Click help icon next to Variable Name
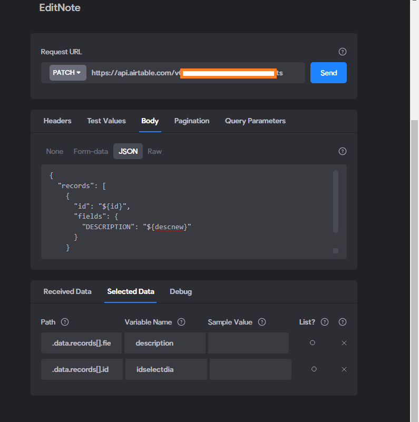The height and width of the screenshot is (422, 419). (x=181, y=322)
